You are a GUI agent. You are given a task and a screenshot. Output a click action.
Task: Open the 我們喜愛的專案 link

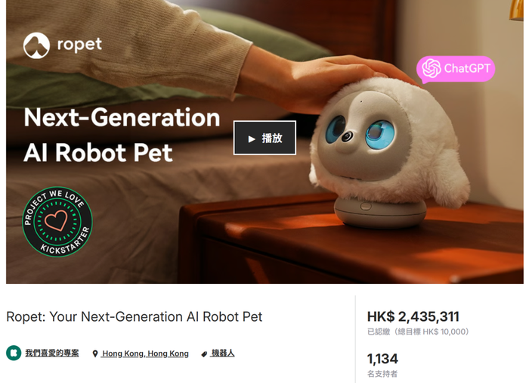pos(52,353)
